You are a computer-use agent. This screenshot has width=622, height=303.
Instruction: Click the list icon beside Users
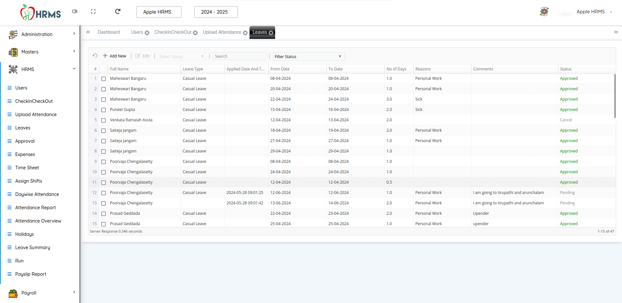[9, 88]
